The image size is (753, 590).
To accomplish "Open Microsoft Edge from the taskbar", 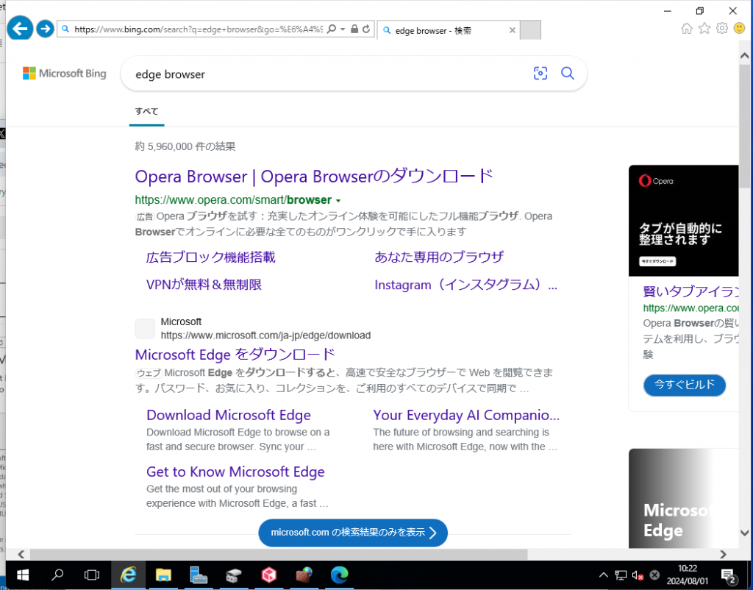I will coord(340,575).
